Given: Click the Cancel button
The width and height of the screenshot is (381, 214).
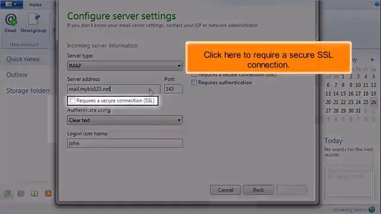Looking at the screenshot, I should click(226, 190).
